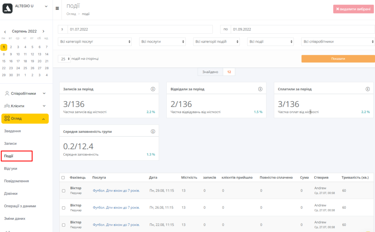Viewport: 375px width, 232px height.
Task: Click the end date field 01.09.2022
Action: (x=303, y=29)
